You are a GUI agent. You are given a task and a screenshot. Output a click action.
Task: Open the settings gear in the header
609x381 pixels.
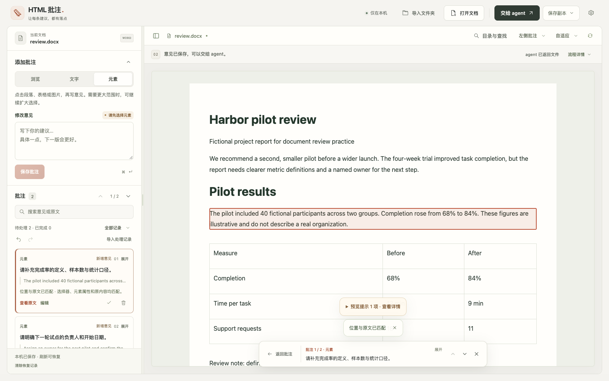click(x=591, y=13)
